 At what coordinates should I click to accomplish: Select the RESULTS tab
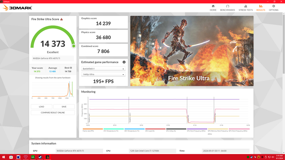(261, 8)
